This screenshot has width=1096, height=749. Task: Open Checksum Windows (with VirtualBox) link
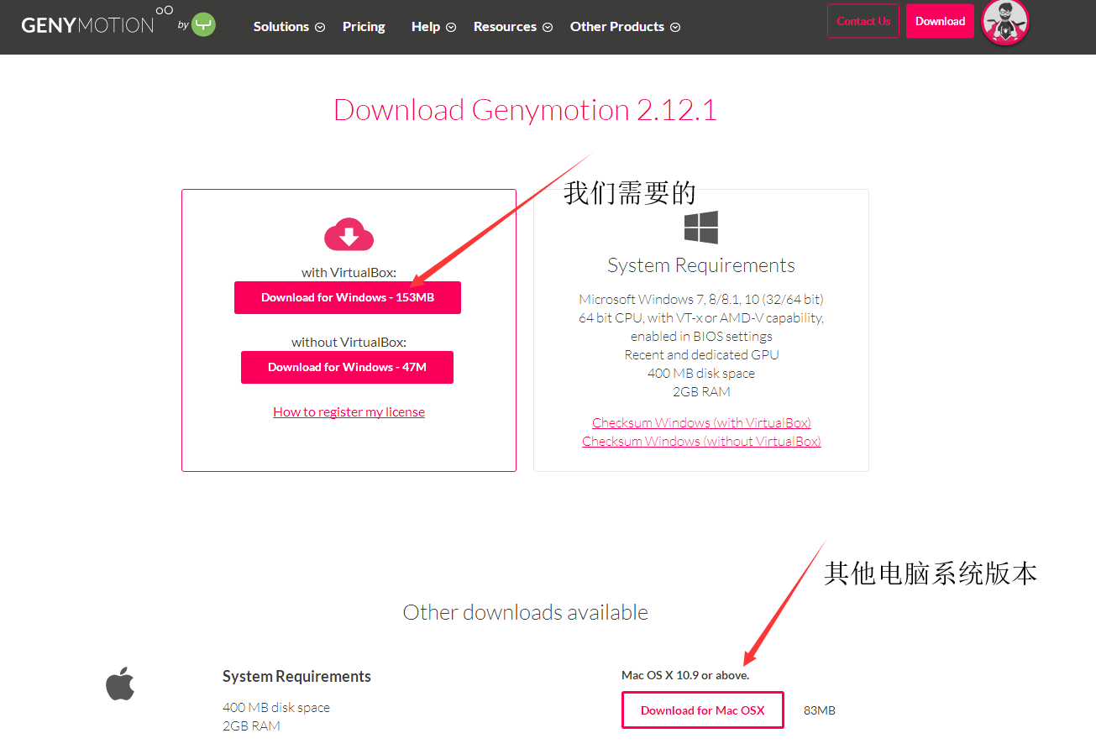(x=701, y=422)
